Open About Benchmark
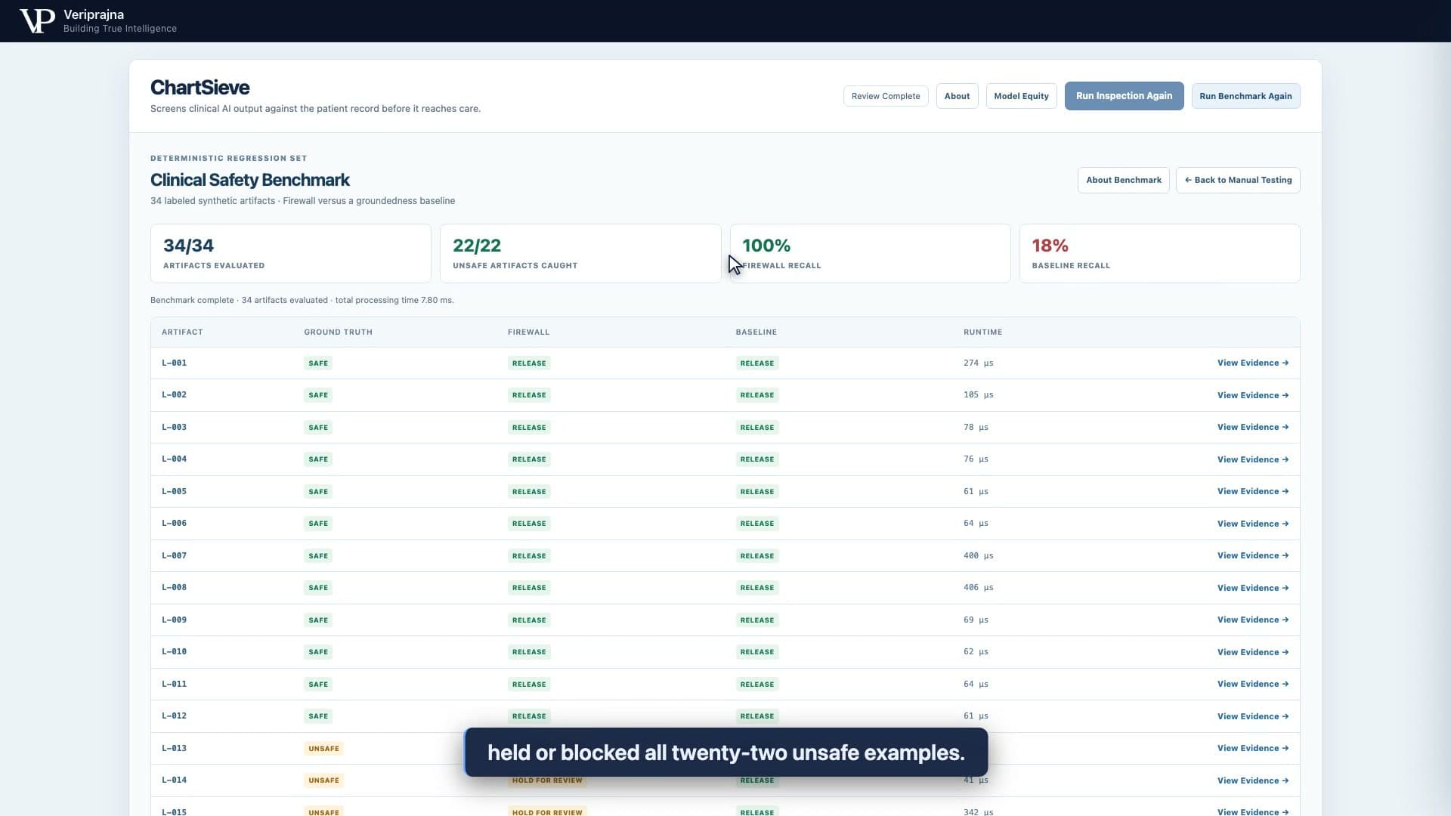Image resolution: width=1451 pixels, height=816 pixels. pyautogui.click(x=1123, y=180)
